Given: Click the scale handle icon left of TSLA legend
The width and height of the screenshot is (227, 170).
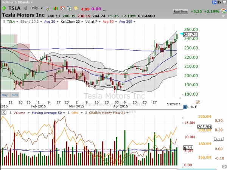Looking at the screenshot, I should 4,22.
